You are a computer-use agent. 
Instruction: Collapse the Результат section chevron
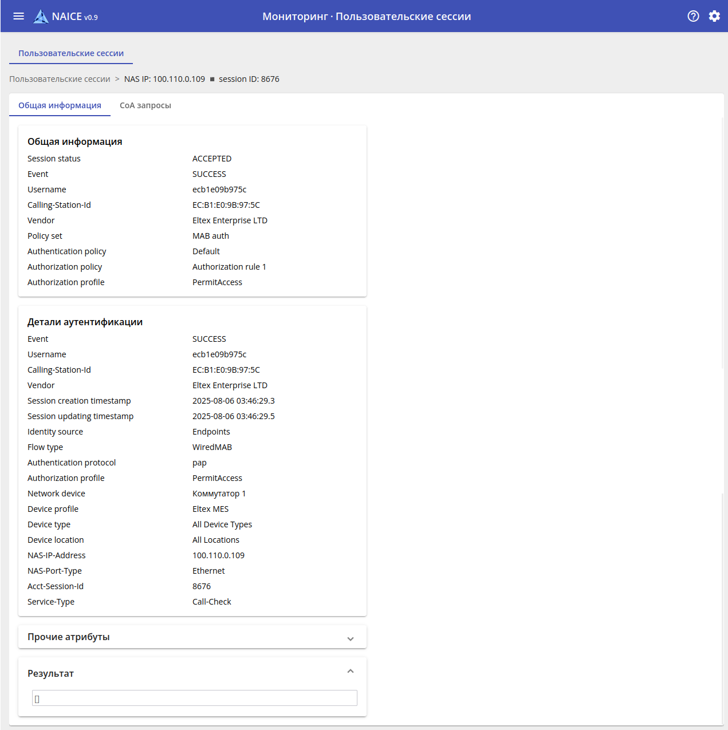point(351,671)
